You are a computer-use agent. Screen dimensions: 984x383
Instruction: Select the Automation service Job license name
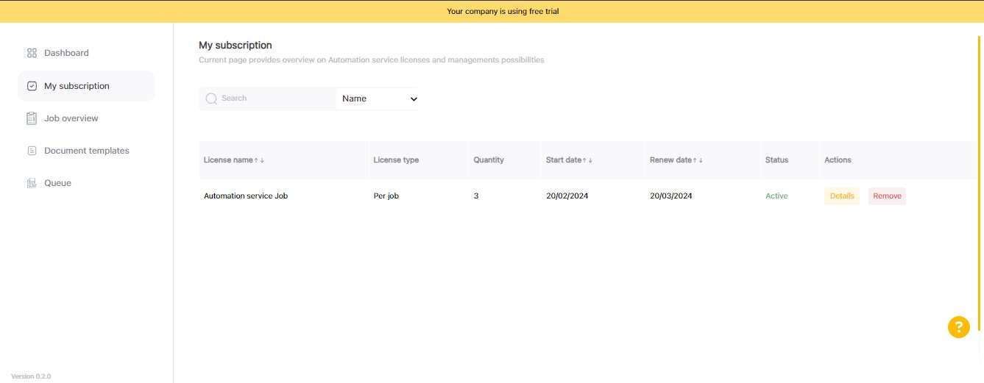pyautogui.click(x=246, y=196)
